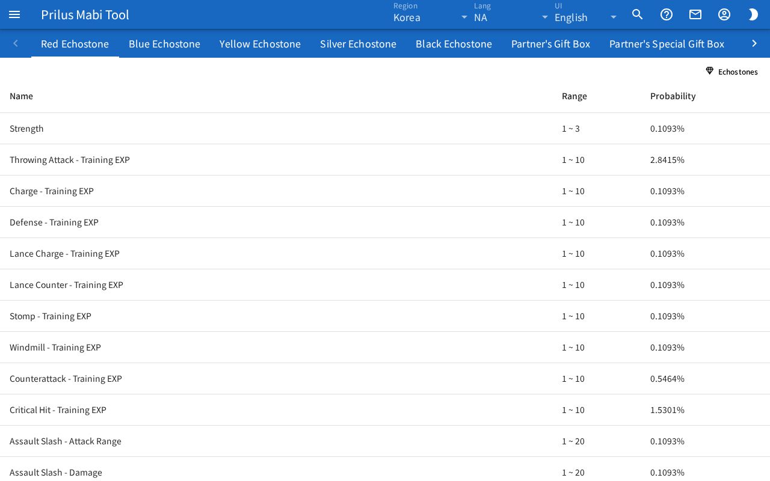
Task: Open the Yellow Echostone tab
Action: (260, 43)
